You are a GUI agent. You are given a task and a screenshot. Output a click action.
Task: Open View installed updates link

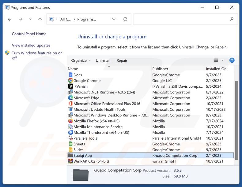31,45
